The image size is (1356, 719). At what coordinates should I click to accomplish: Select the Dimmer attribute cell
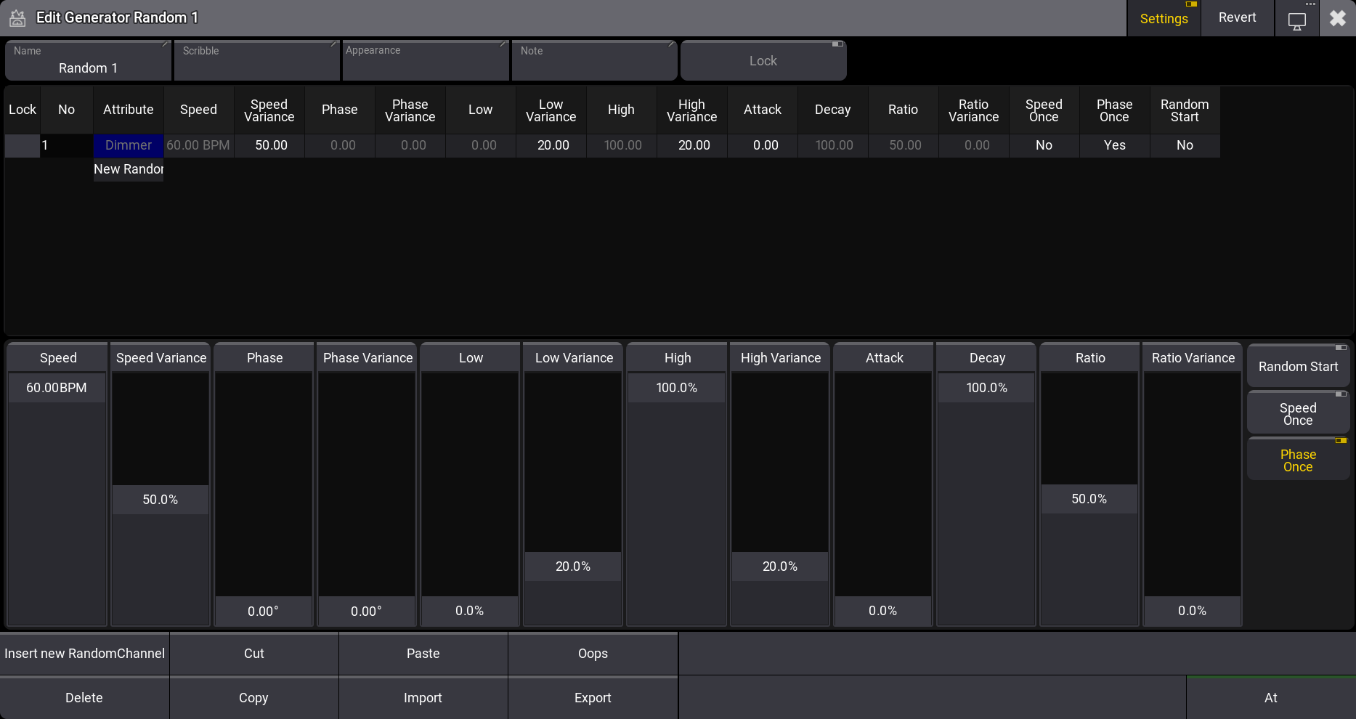pos(129,145)
